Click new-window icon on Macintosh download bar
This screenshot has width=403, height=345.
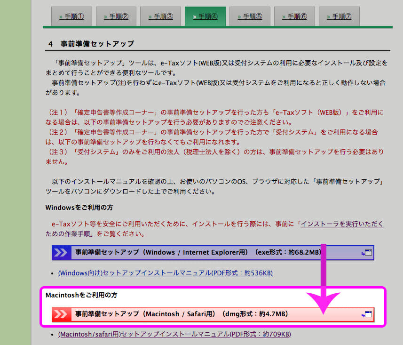(367, 314)
